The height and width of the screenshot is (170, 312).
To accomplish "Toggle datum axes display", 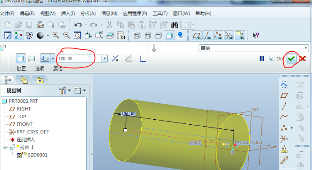I will click(x=207, y=36).
